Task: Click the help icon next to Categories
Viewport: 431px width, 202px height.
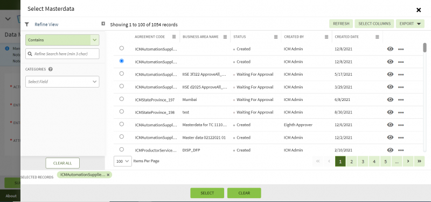Action: (x=50, y=69)
